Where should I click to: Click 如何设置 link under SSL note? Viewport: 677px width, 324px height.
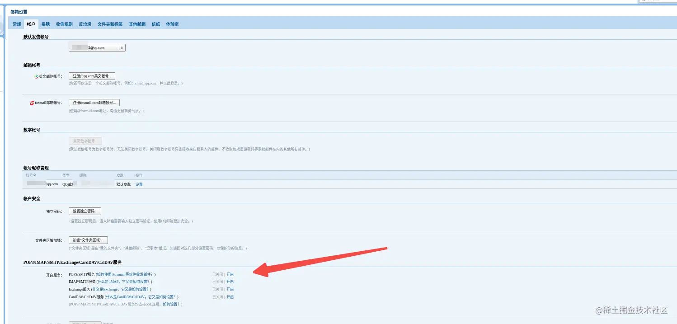[171, 304]
